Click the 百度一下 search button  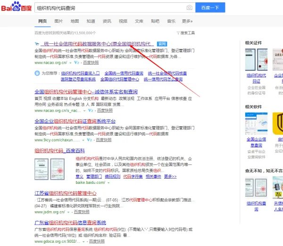[x=210, y=8]
